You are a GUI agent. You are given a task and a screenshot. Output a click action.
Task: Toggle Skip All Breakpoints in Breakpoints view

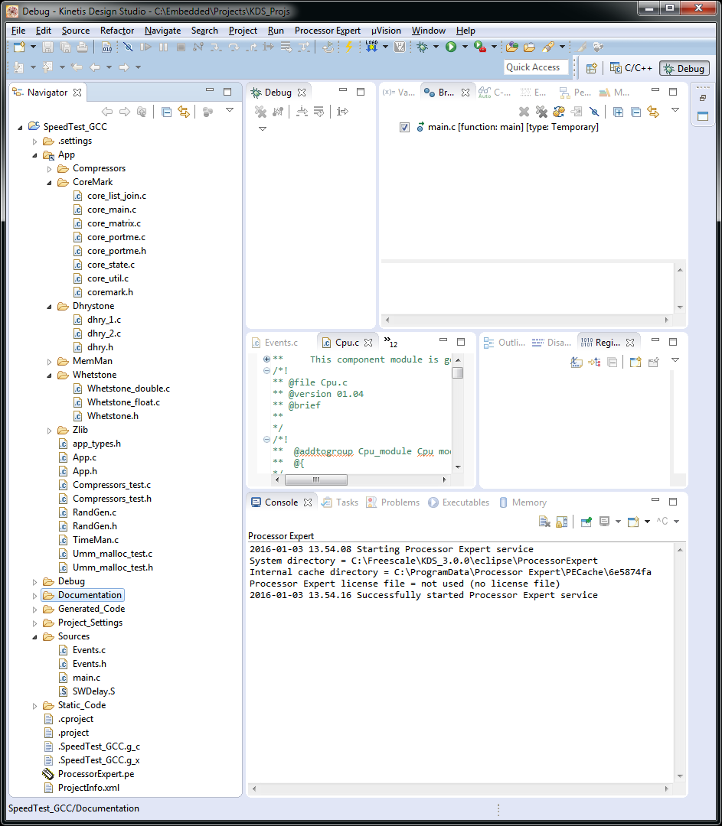click(x=594, y=112)
